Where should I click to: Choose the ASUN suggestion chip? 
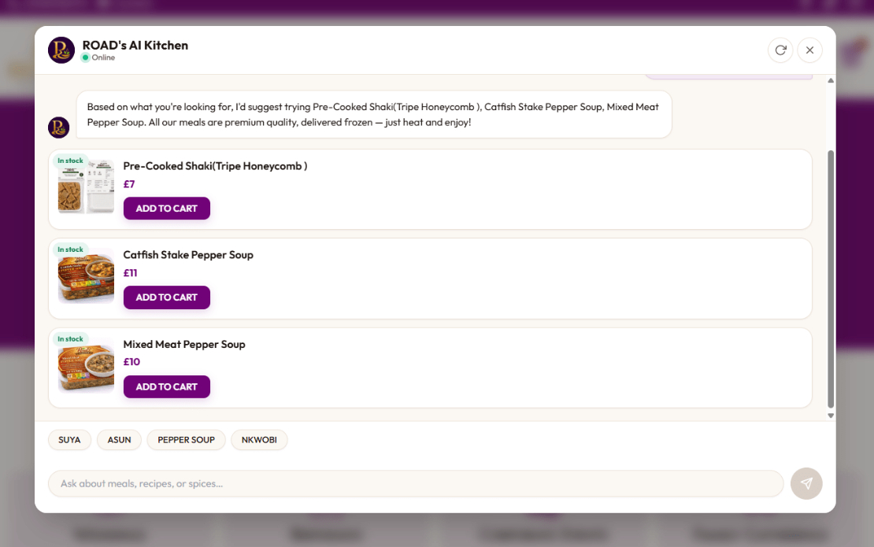click(119, 439)
